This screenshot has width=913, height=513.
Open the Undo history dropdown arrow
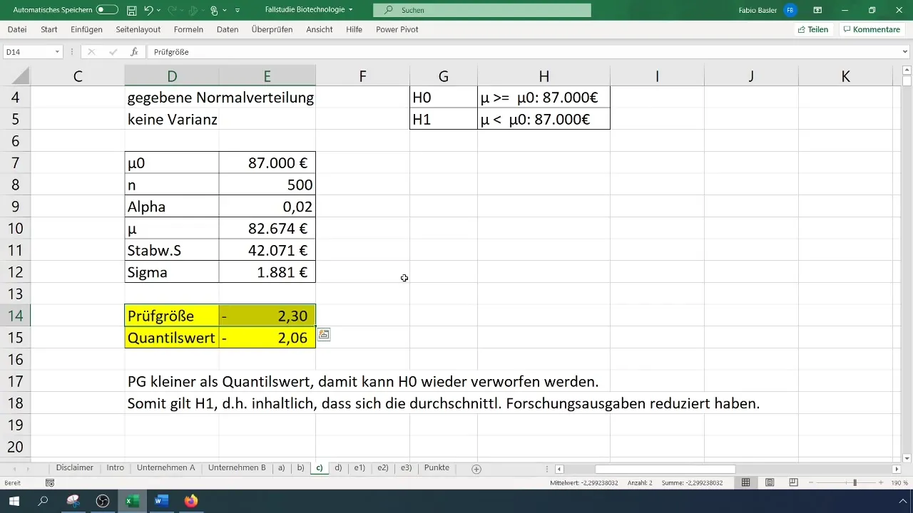[158, 10]
